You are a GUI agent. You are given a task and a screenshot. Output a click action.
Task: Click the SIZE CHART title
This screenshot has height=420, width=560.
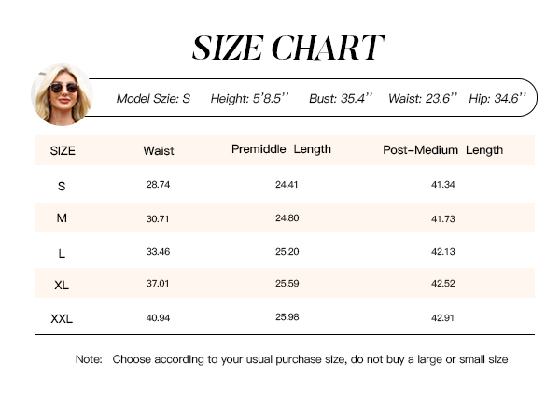click(x=287, y=48)
